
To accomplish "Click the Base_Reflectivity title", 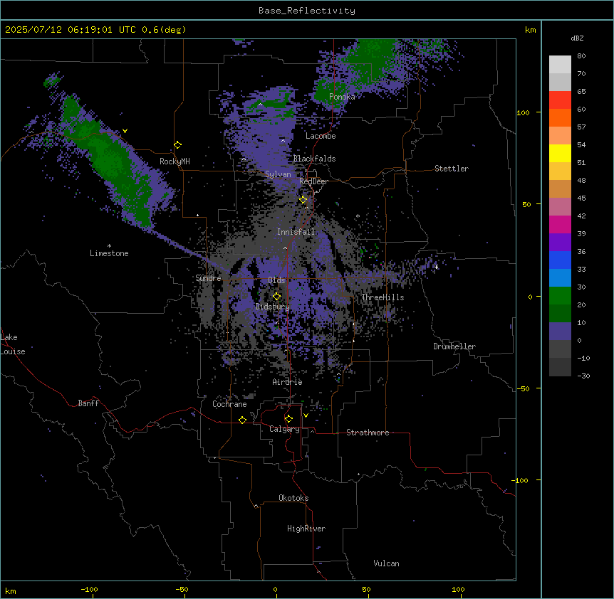I will 307,11.
